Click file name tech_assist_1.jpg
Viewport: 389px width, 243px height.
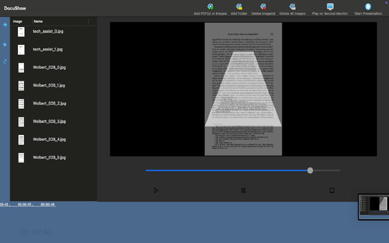48,49
